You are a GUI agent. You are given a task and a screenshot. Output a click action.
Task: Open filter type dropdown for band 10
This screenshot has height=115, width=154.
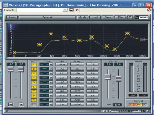pyautogui.click(x=51, y=105)
